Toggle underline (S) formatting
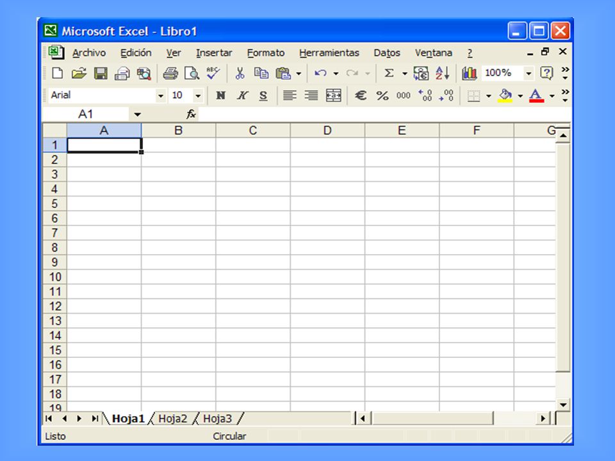 pyautogui.click(x=263, y=95)
